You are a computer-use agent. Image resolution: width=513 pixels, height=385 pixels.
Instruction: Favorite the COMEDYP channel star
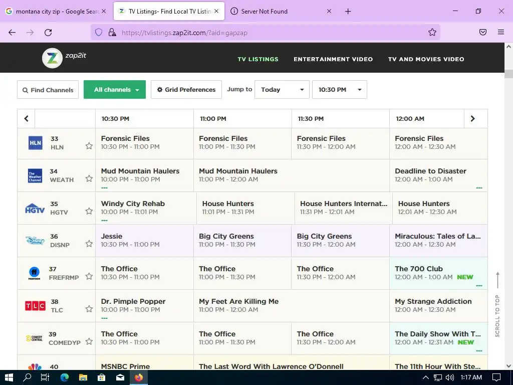click(89, 341)
